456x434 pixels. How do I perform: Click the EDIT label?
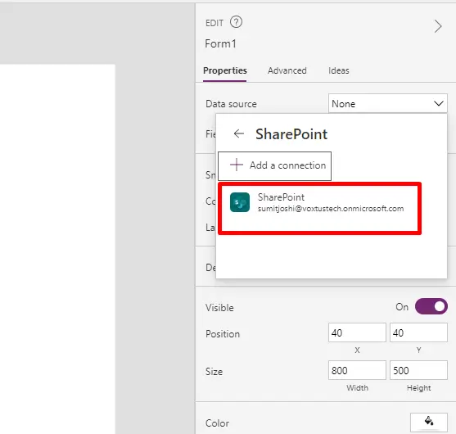[x=214, y=23]
